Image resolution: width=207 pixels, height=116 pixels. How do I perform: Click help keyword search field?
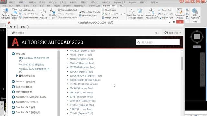click(x=158, y=42)
